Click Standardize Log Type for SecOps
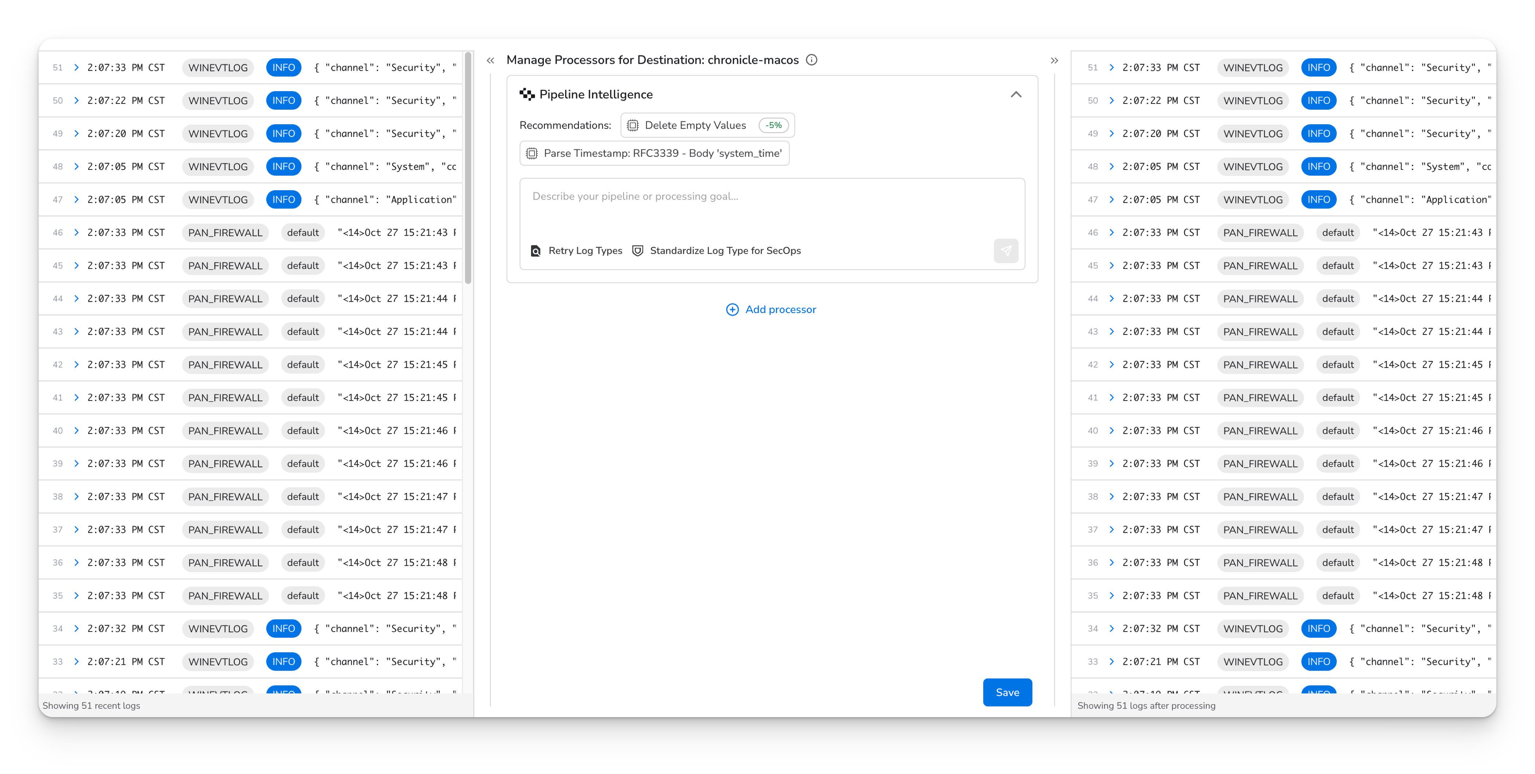 pyautogui.click(x=724, y=251)
